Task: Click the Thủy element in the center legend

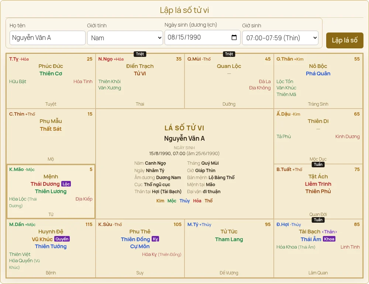Action: 184,201
